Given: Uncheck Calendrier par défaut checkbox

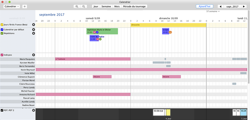Looking at the screenshot, I should point(2,30).
